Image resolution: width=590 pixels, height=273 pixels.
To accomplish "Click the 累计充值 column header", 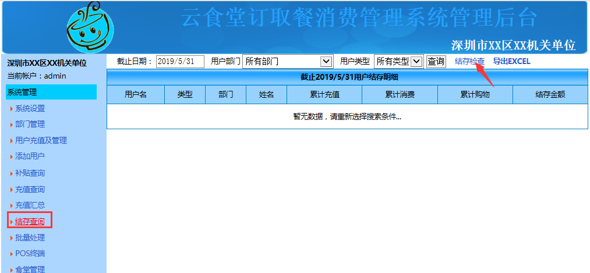I will coord(324,94).
